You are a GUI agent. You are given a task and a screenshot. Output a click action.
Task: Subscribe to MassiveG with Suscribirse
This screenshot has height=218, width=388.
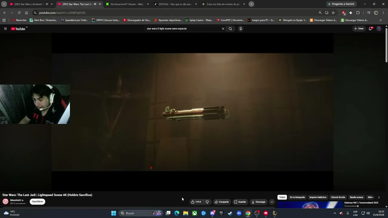pyautogui.click(x=38, y=202)
